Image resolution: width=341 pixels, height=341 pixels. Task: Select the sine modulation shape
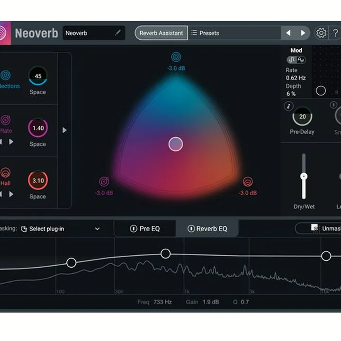301,60
